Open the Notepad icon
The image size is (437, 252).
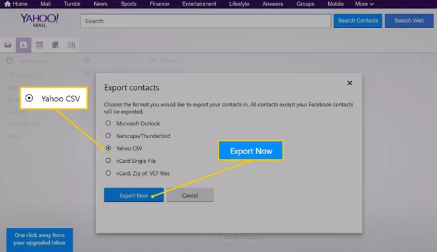click(x=55, y=45)
